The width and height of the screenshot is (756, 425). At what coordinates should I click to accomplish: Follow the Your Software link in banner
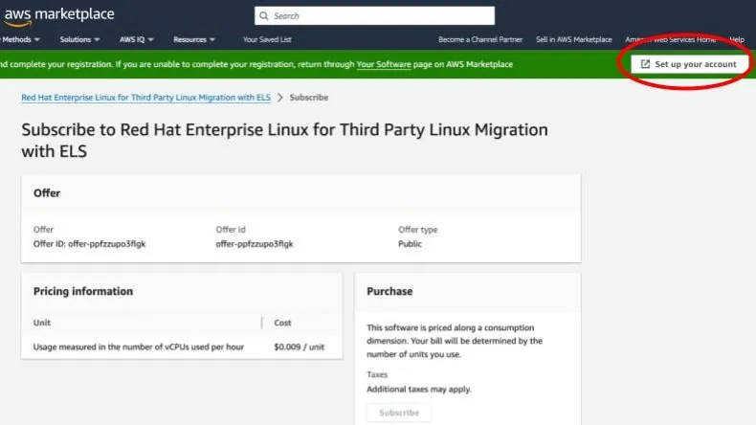click(386, 64)
